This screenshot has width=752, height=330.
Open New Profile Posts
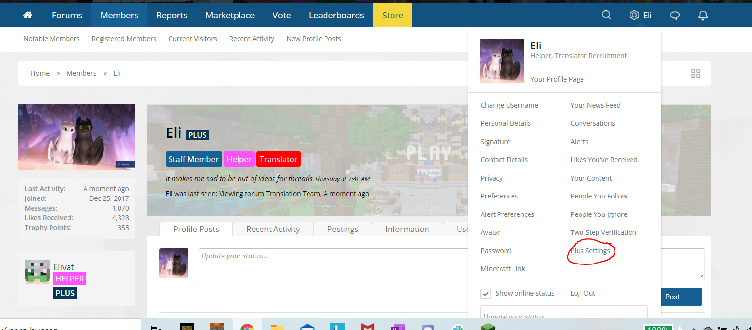click(314, 39)
